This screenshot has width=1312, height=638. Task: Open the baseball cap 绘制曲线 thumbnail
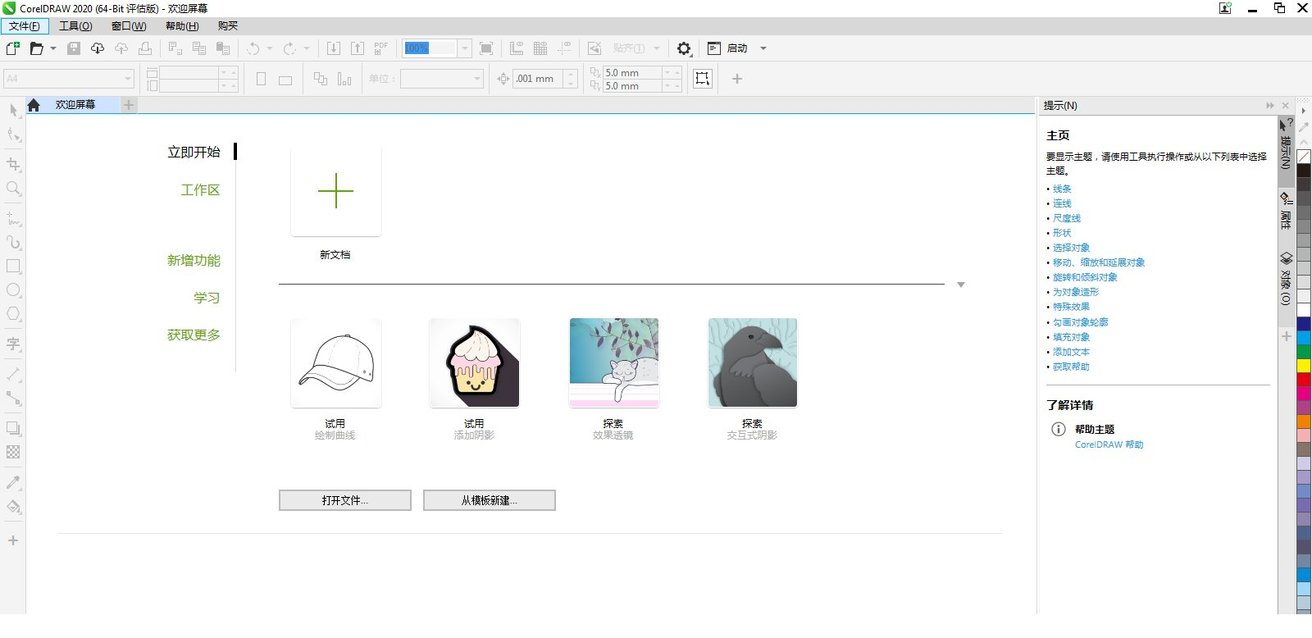[335, 363]
